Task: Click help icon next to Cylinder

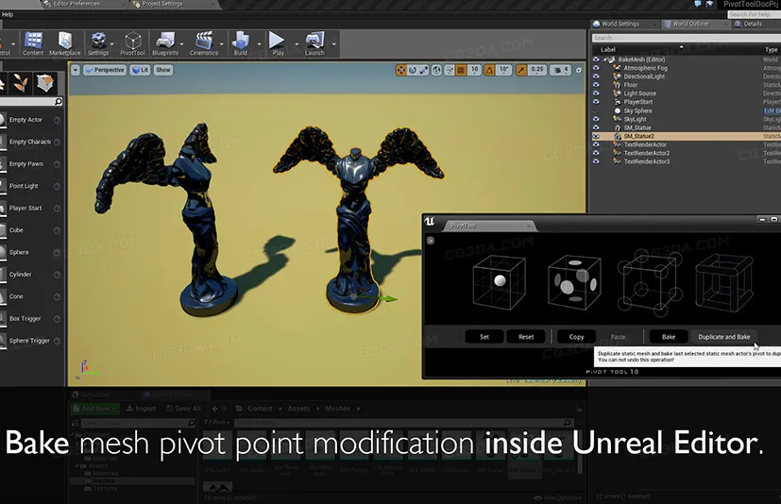Action: tap(57, 275)
